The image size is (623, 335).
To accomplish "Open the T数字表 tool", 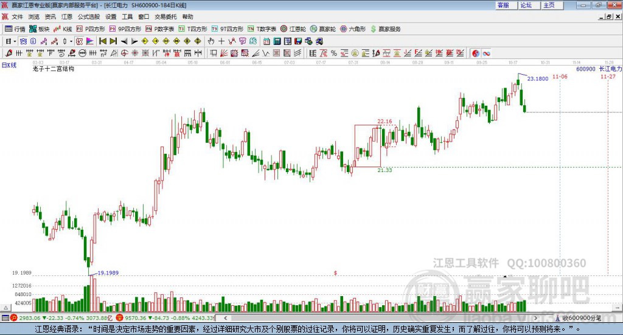I will pyautogui.click(x=262, y=29).
